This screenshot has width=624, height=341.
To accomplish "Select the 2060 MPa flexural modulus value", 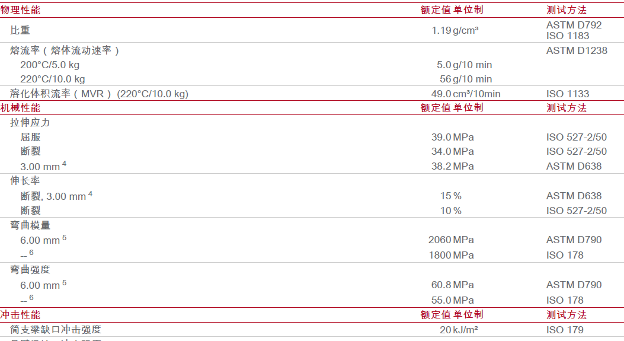I will [451, 240].
